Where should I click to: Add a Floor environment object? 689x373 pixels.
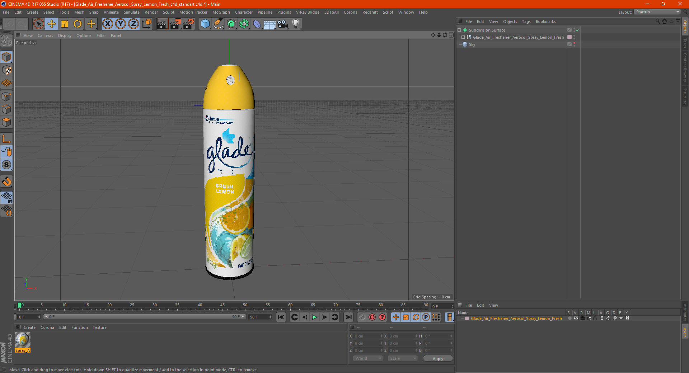[270, 24]
